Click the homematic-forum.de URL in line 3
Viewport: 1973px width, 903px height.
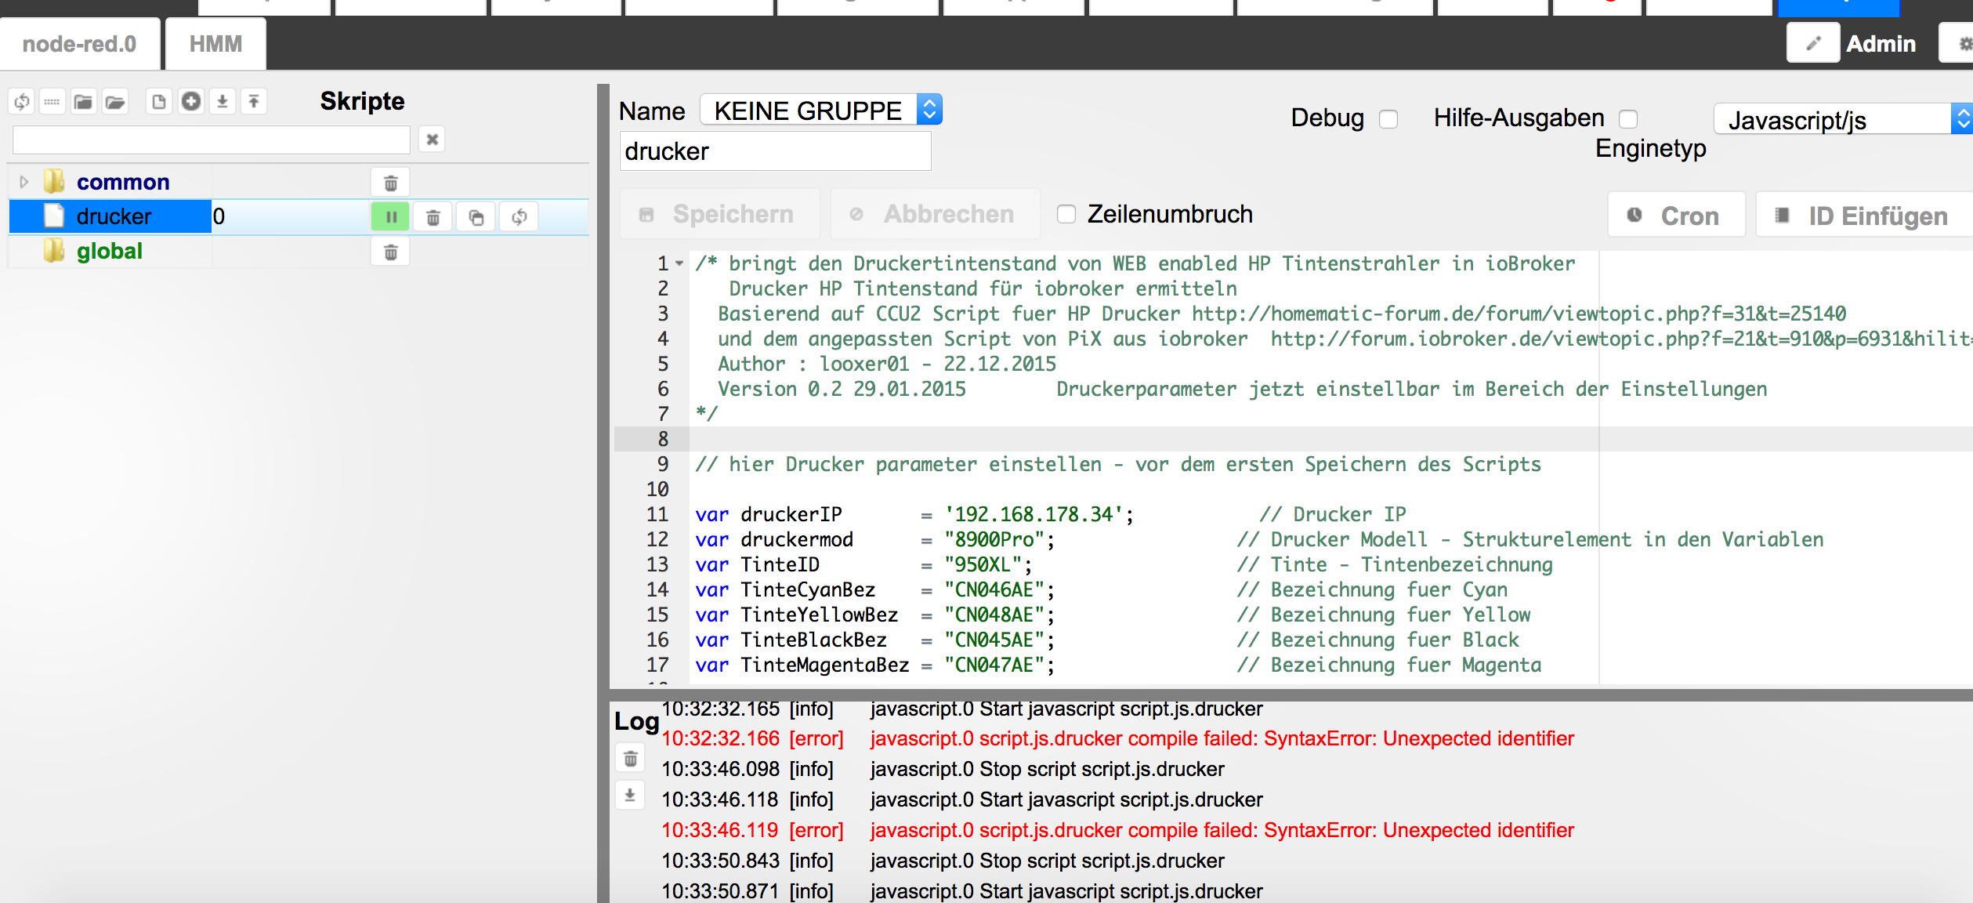tap(1519, 314)
